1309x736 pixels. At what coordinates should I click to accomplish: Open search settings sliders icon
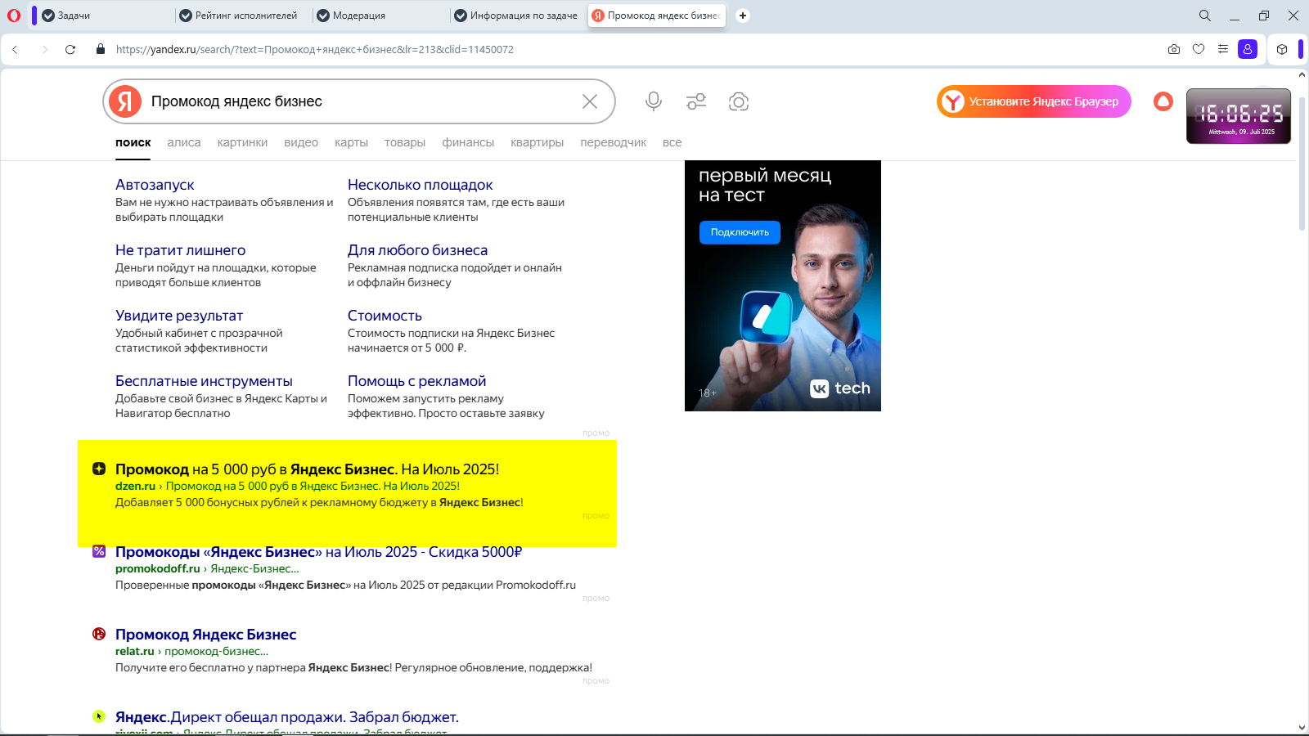click(696, 101)
